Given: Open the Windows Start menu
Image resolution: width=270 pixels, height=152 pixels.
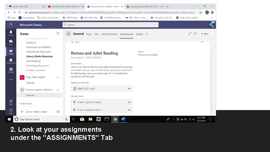Looking at the screenshot, I should [x=9, y=119].
